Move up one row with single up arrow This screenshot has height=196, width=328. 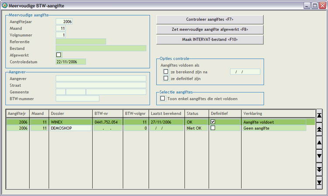point(319,143)
